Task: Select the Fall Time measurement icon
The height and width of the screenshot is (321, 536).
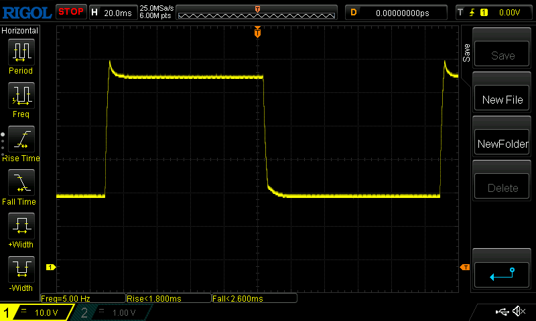Action: [21, 182]
